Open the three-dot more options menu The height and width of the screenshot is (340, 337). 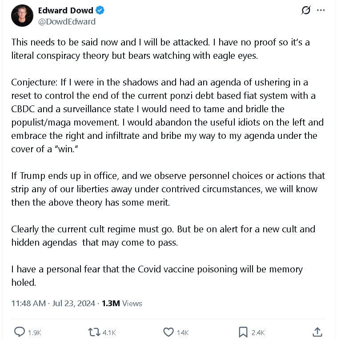[321, 10]
